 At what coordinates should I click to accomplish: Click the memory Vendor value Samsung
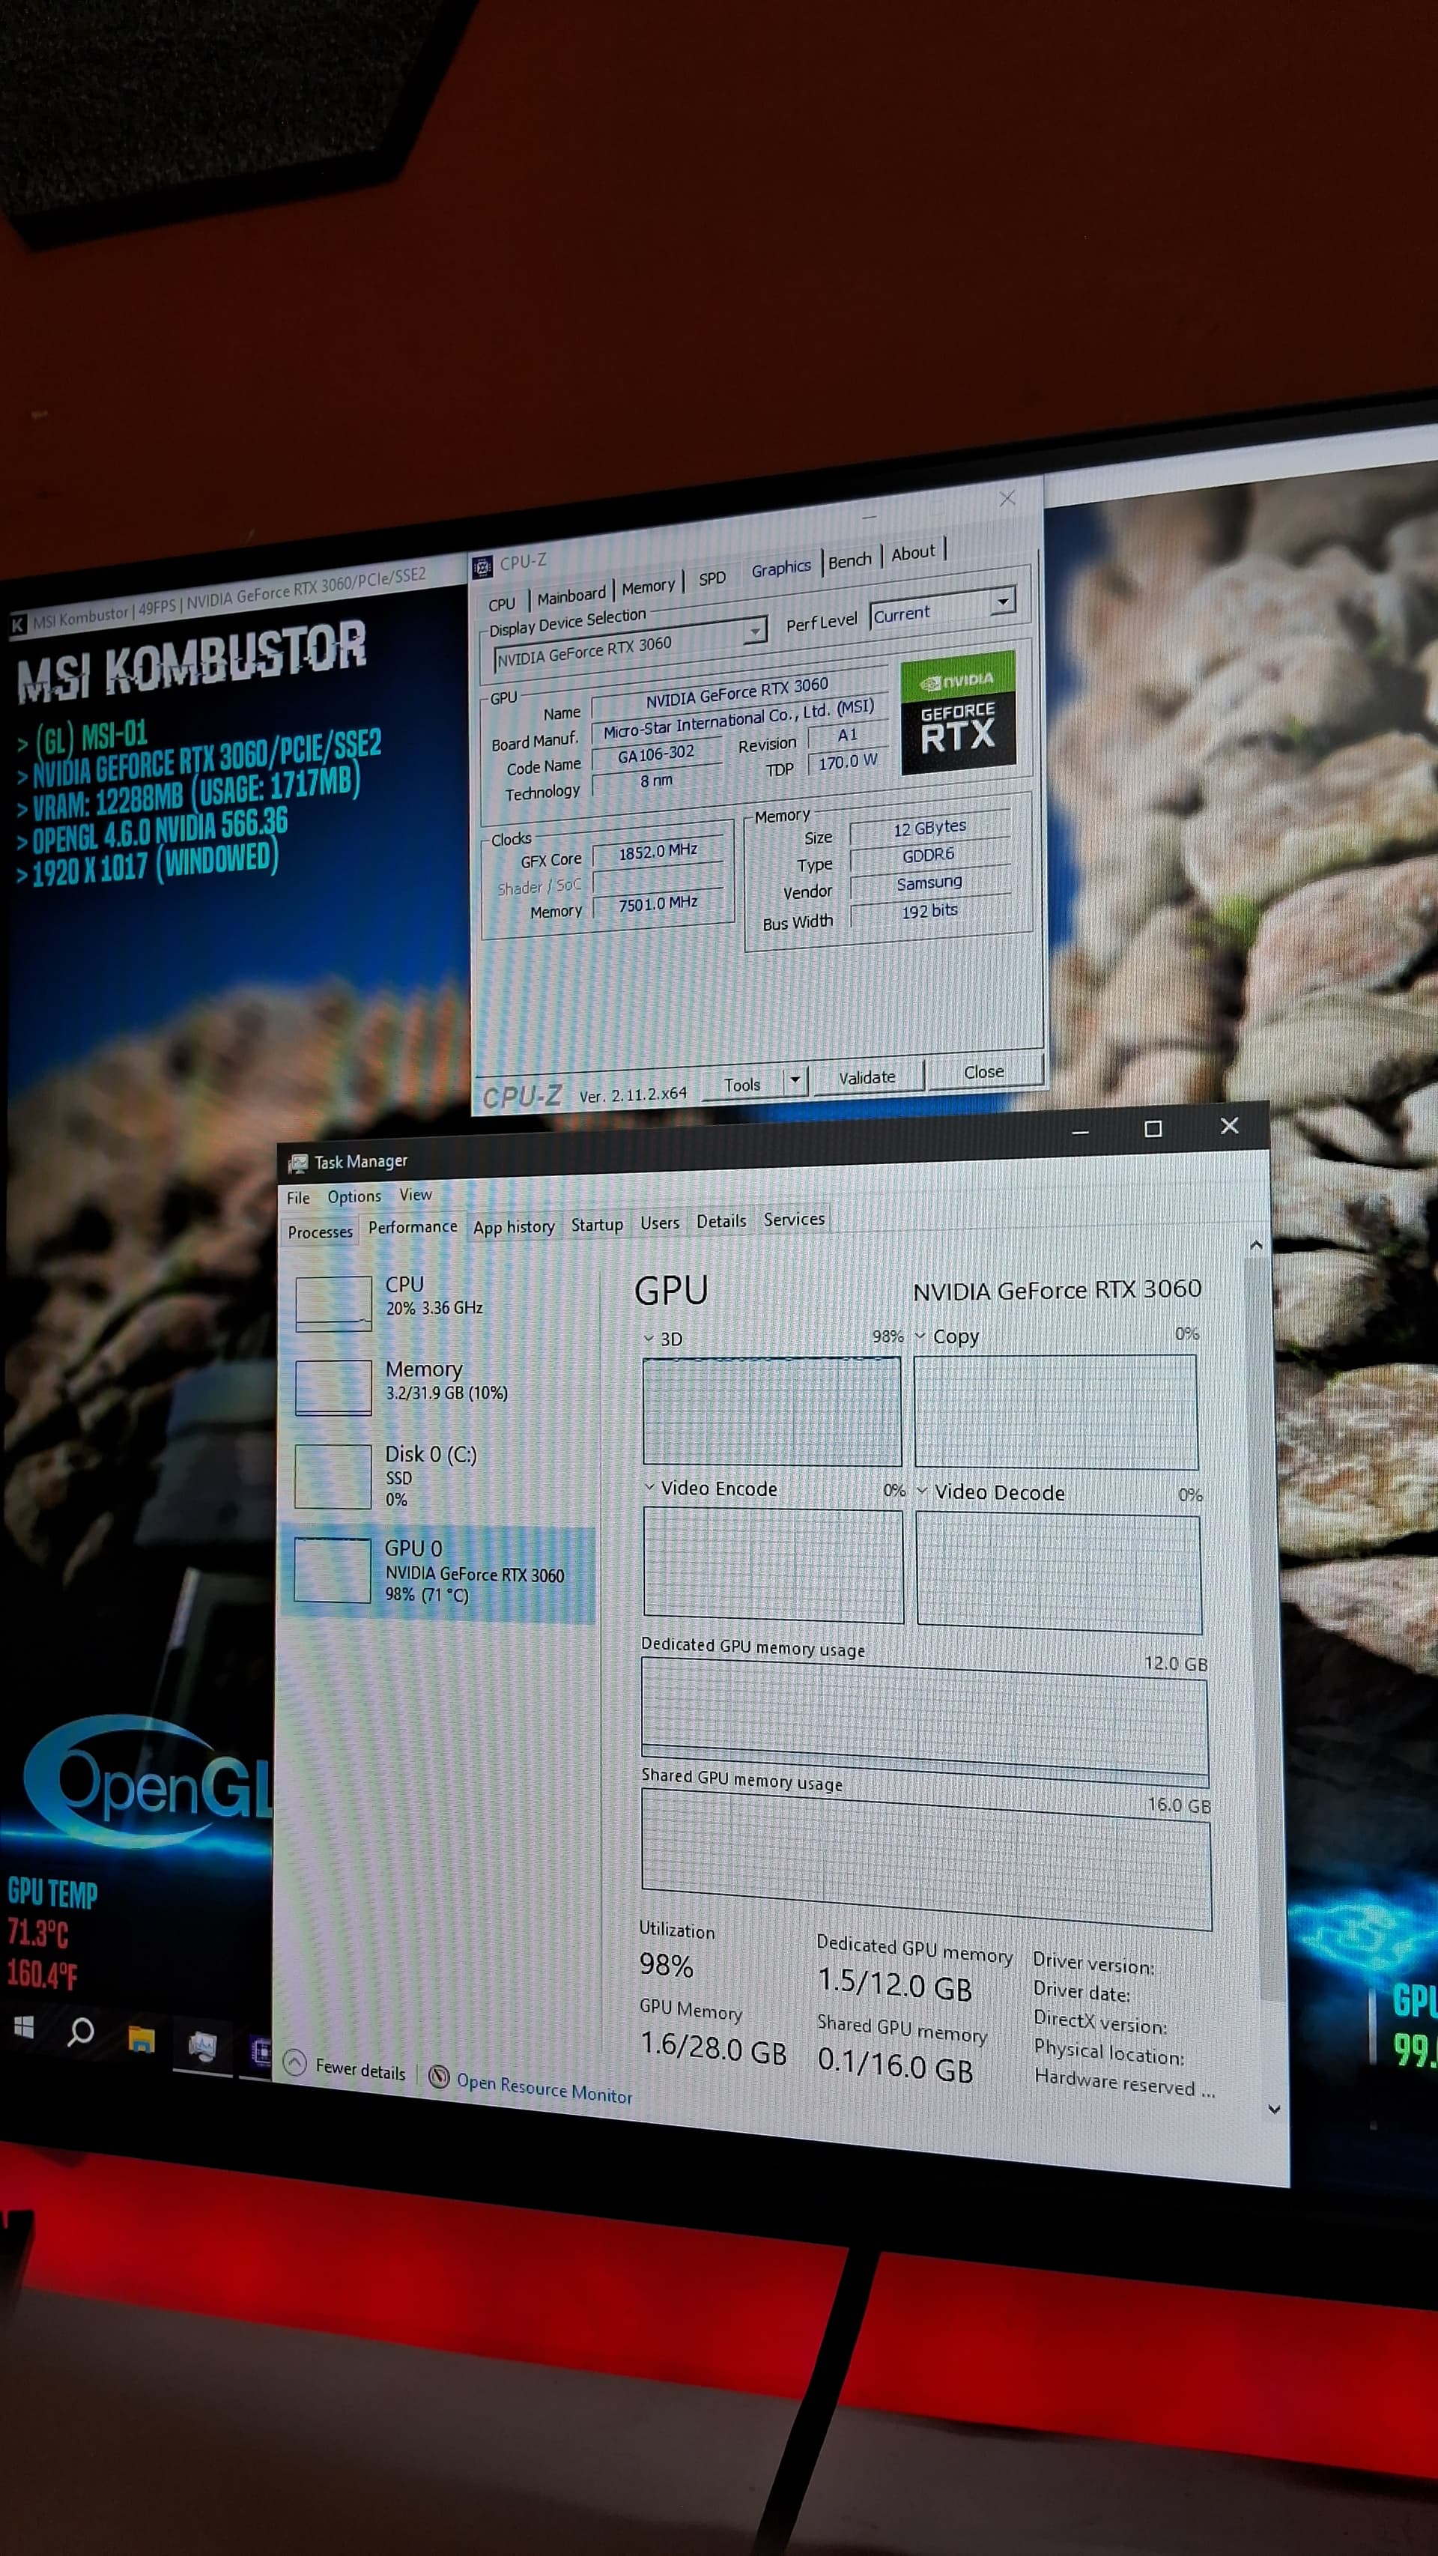(x=929, y=882)
